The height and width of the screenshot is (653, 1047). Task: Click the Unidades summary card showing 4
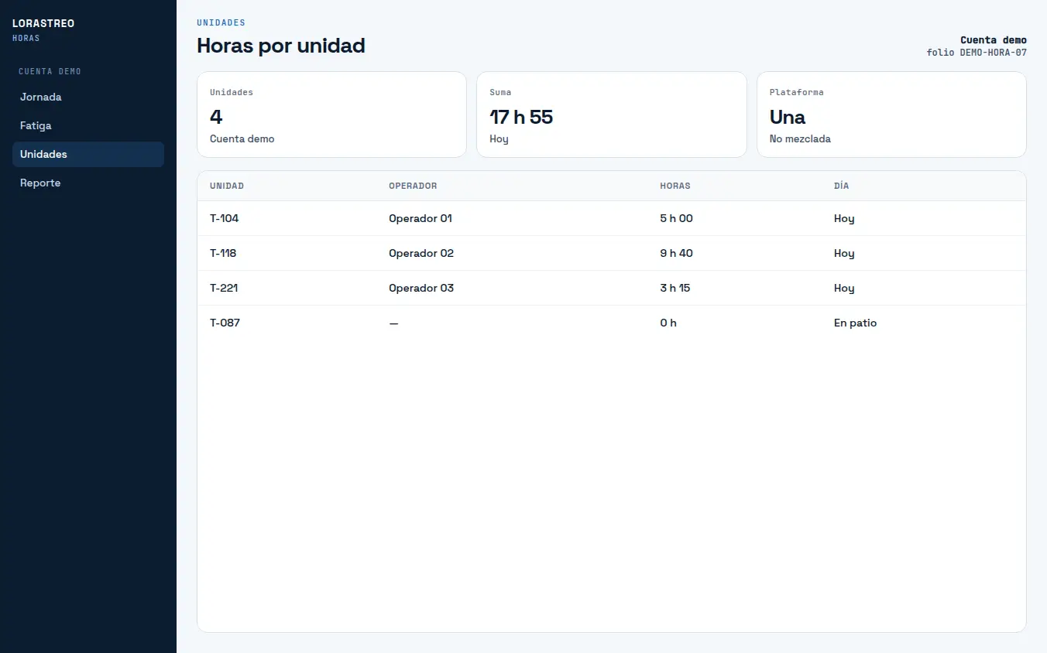pyautogui.click(x=332, y=115)
